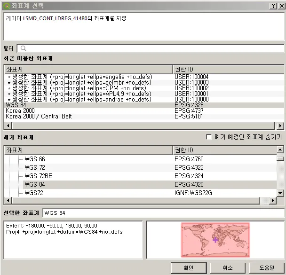Viewport: 286px width, 275px height.
Task: Click the 확인 button
Action: point(188,267)
